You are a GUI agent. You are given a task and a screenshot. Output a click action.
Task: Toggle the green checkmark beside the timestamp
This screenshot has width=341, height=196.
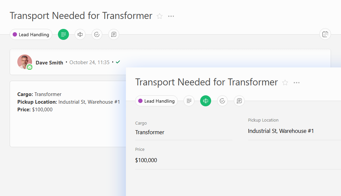pyautogui.click(x=118, y=62)
